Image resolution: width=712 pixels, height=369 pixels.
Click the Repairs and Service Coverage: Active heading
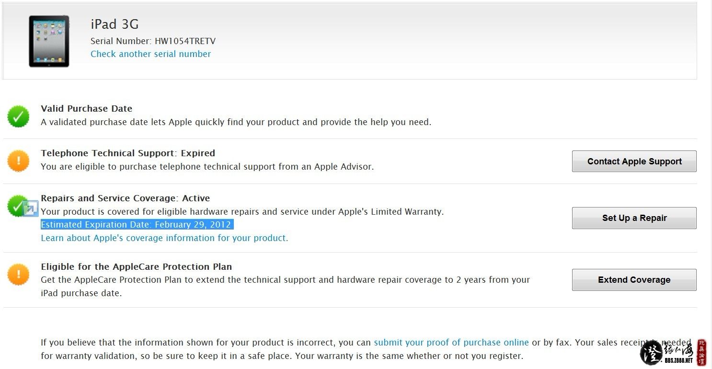pos(126,198)
